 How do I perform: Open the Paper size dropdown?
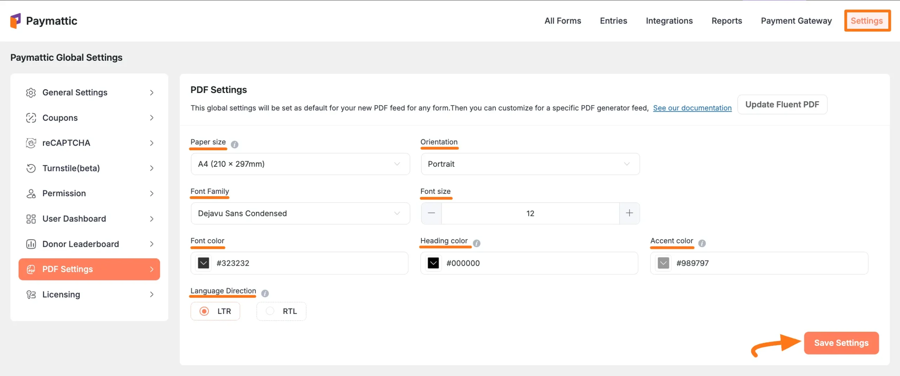coord(300,164)
